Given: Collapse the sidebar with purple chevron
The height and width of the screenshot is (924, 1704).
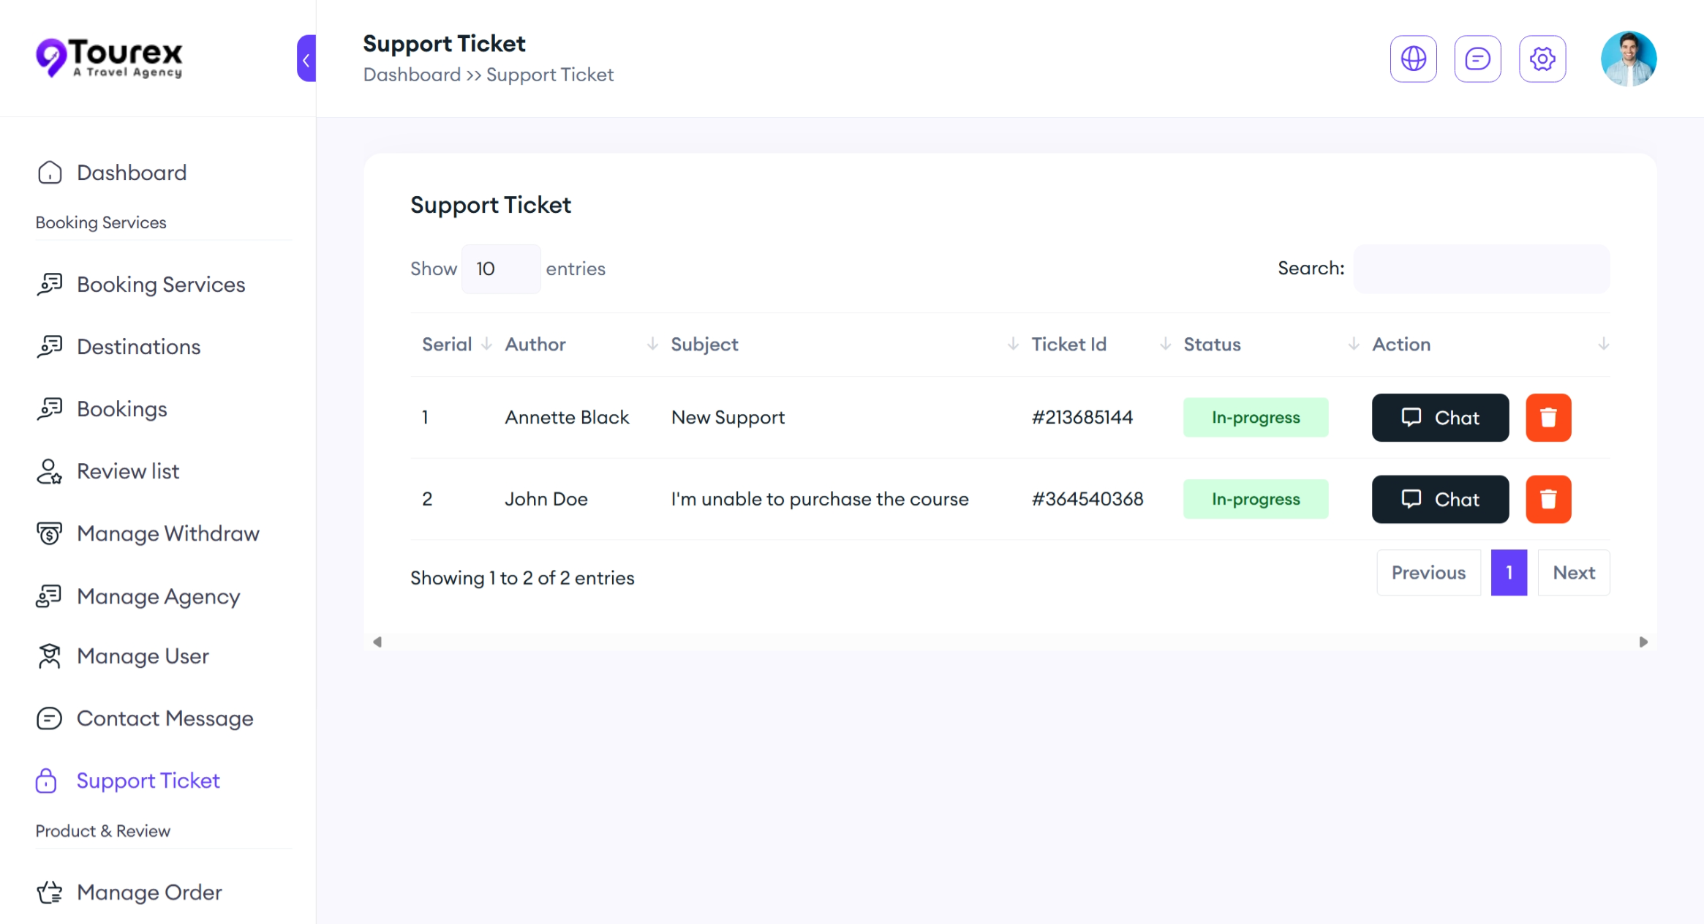Looking at the screenshot, I should click(x=306, y=59).
